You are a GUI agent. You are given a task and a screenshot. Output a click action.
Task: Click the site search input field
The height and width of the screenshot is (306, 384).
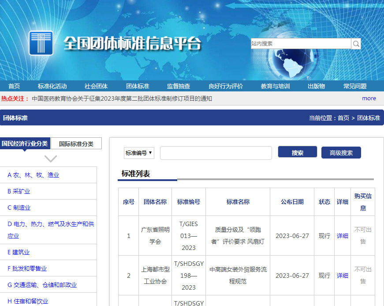coord(301,43)
